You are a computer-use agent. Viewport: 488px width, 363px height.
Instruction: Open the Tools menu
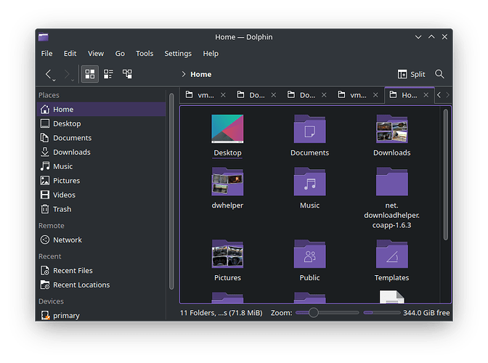145,54
